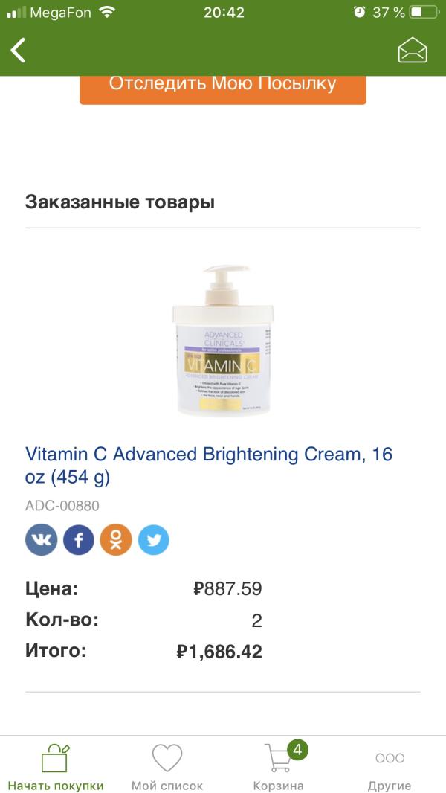Screen dimensions: 446x793
Task: Tap the Начать покупки bag icon
Action: pos(55,758)
